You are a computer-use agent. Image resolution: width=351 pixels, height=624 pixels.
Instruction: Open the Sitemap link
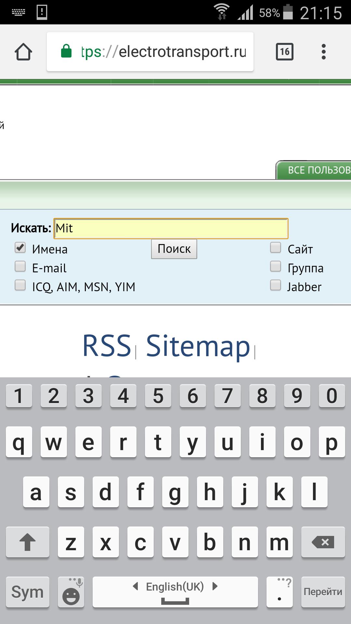click(x=198, y=346)
